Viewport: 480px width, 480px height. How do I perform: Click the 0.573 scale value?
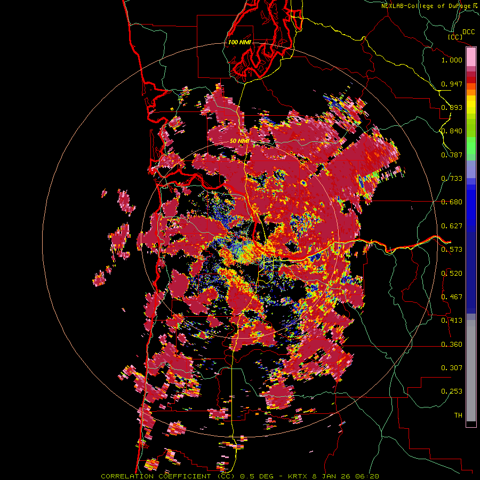(x=452, y=250)
